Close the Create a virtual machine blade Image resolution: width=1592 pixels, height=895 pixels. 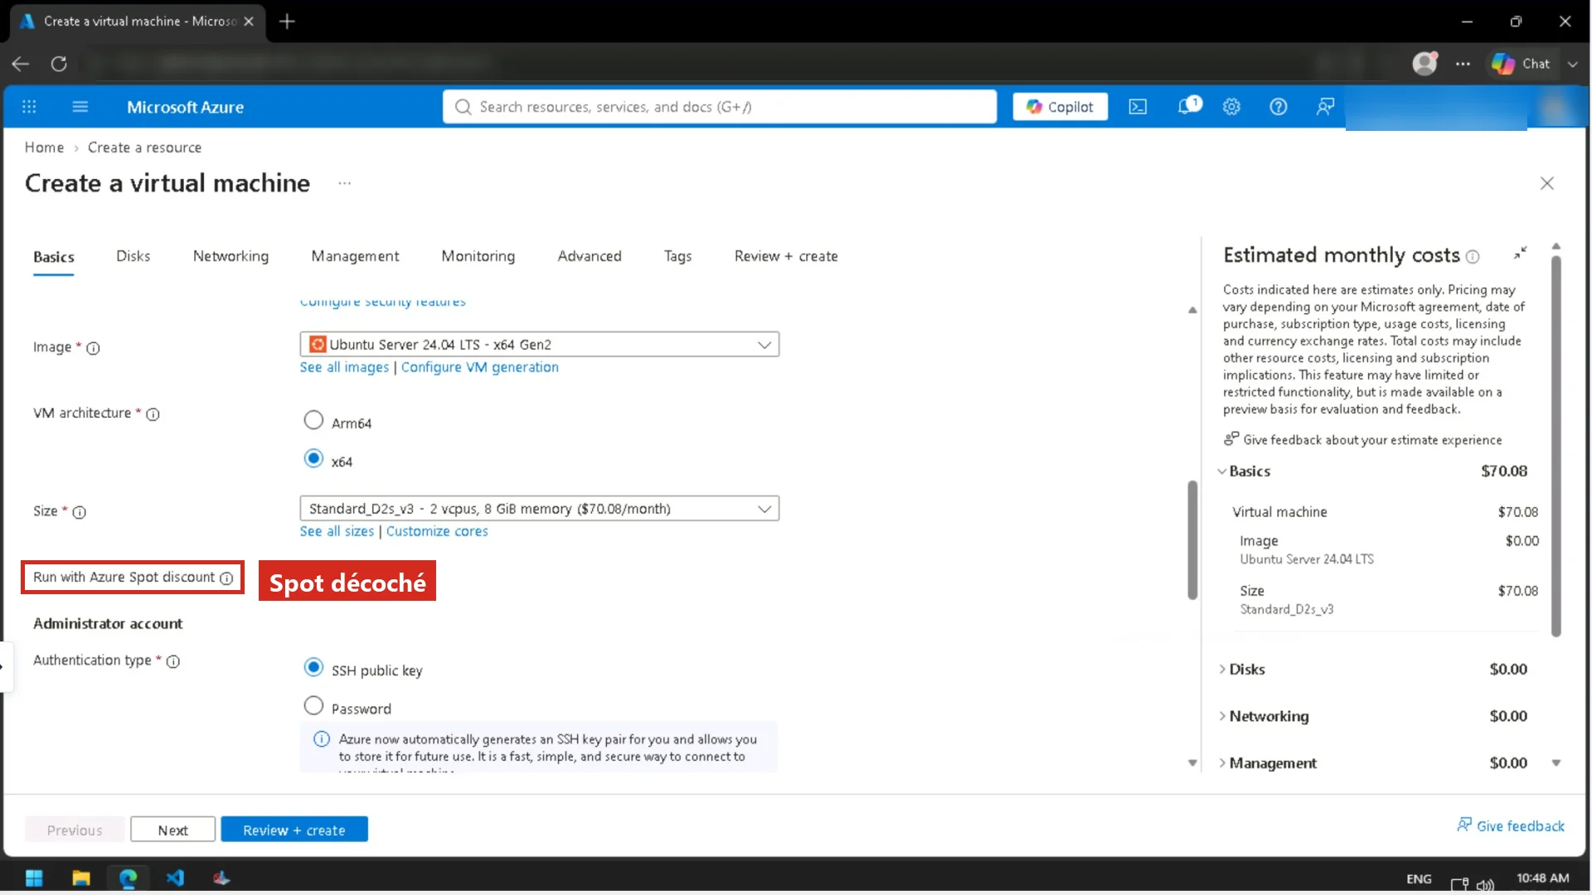click(1547, 183)
